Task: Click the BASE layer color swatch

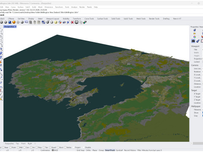Action: [53, 150]
